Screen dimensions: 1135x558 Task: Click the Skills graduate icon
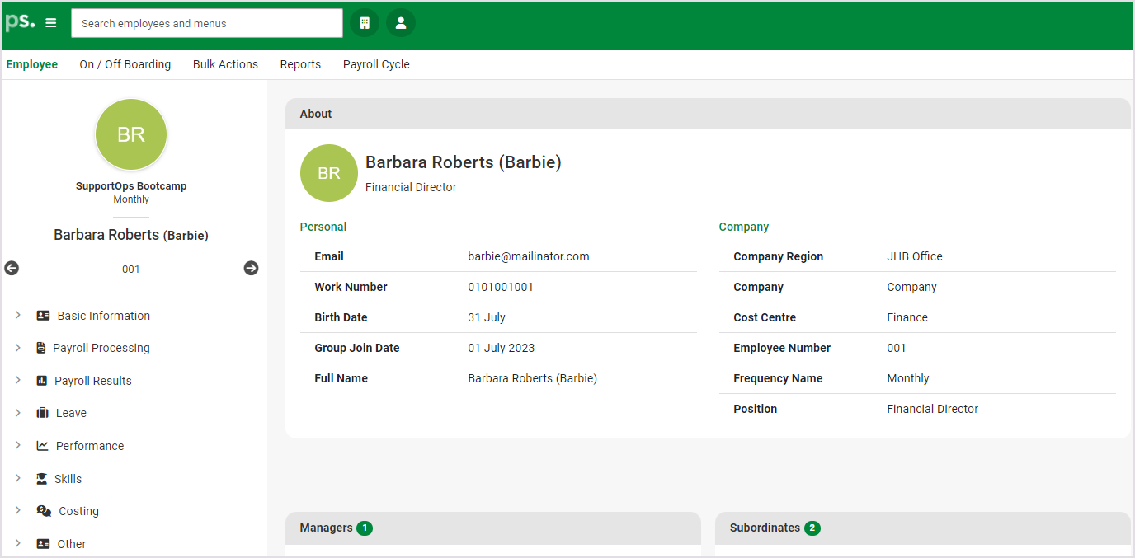pos(42,479)
